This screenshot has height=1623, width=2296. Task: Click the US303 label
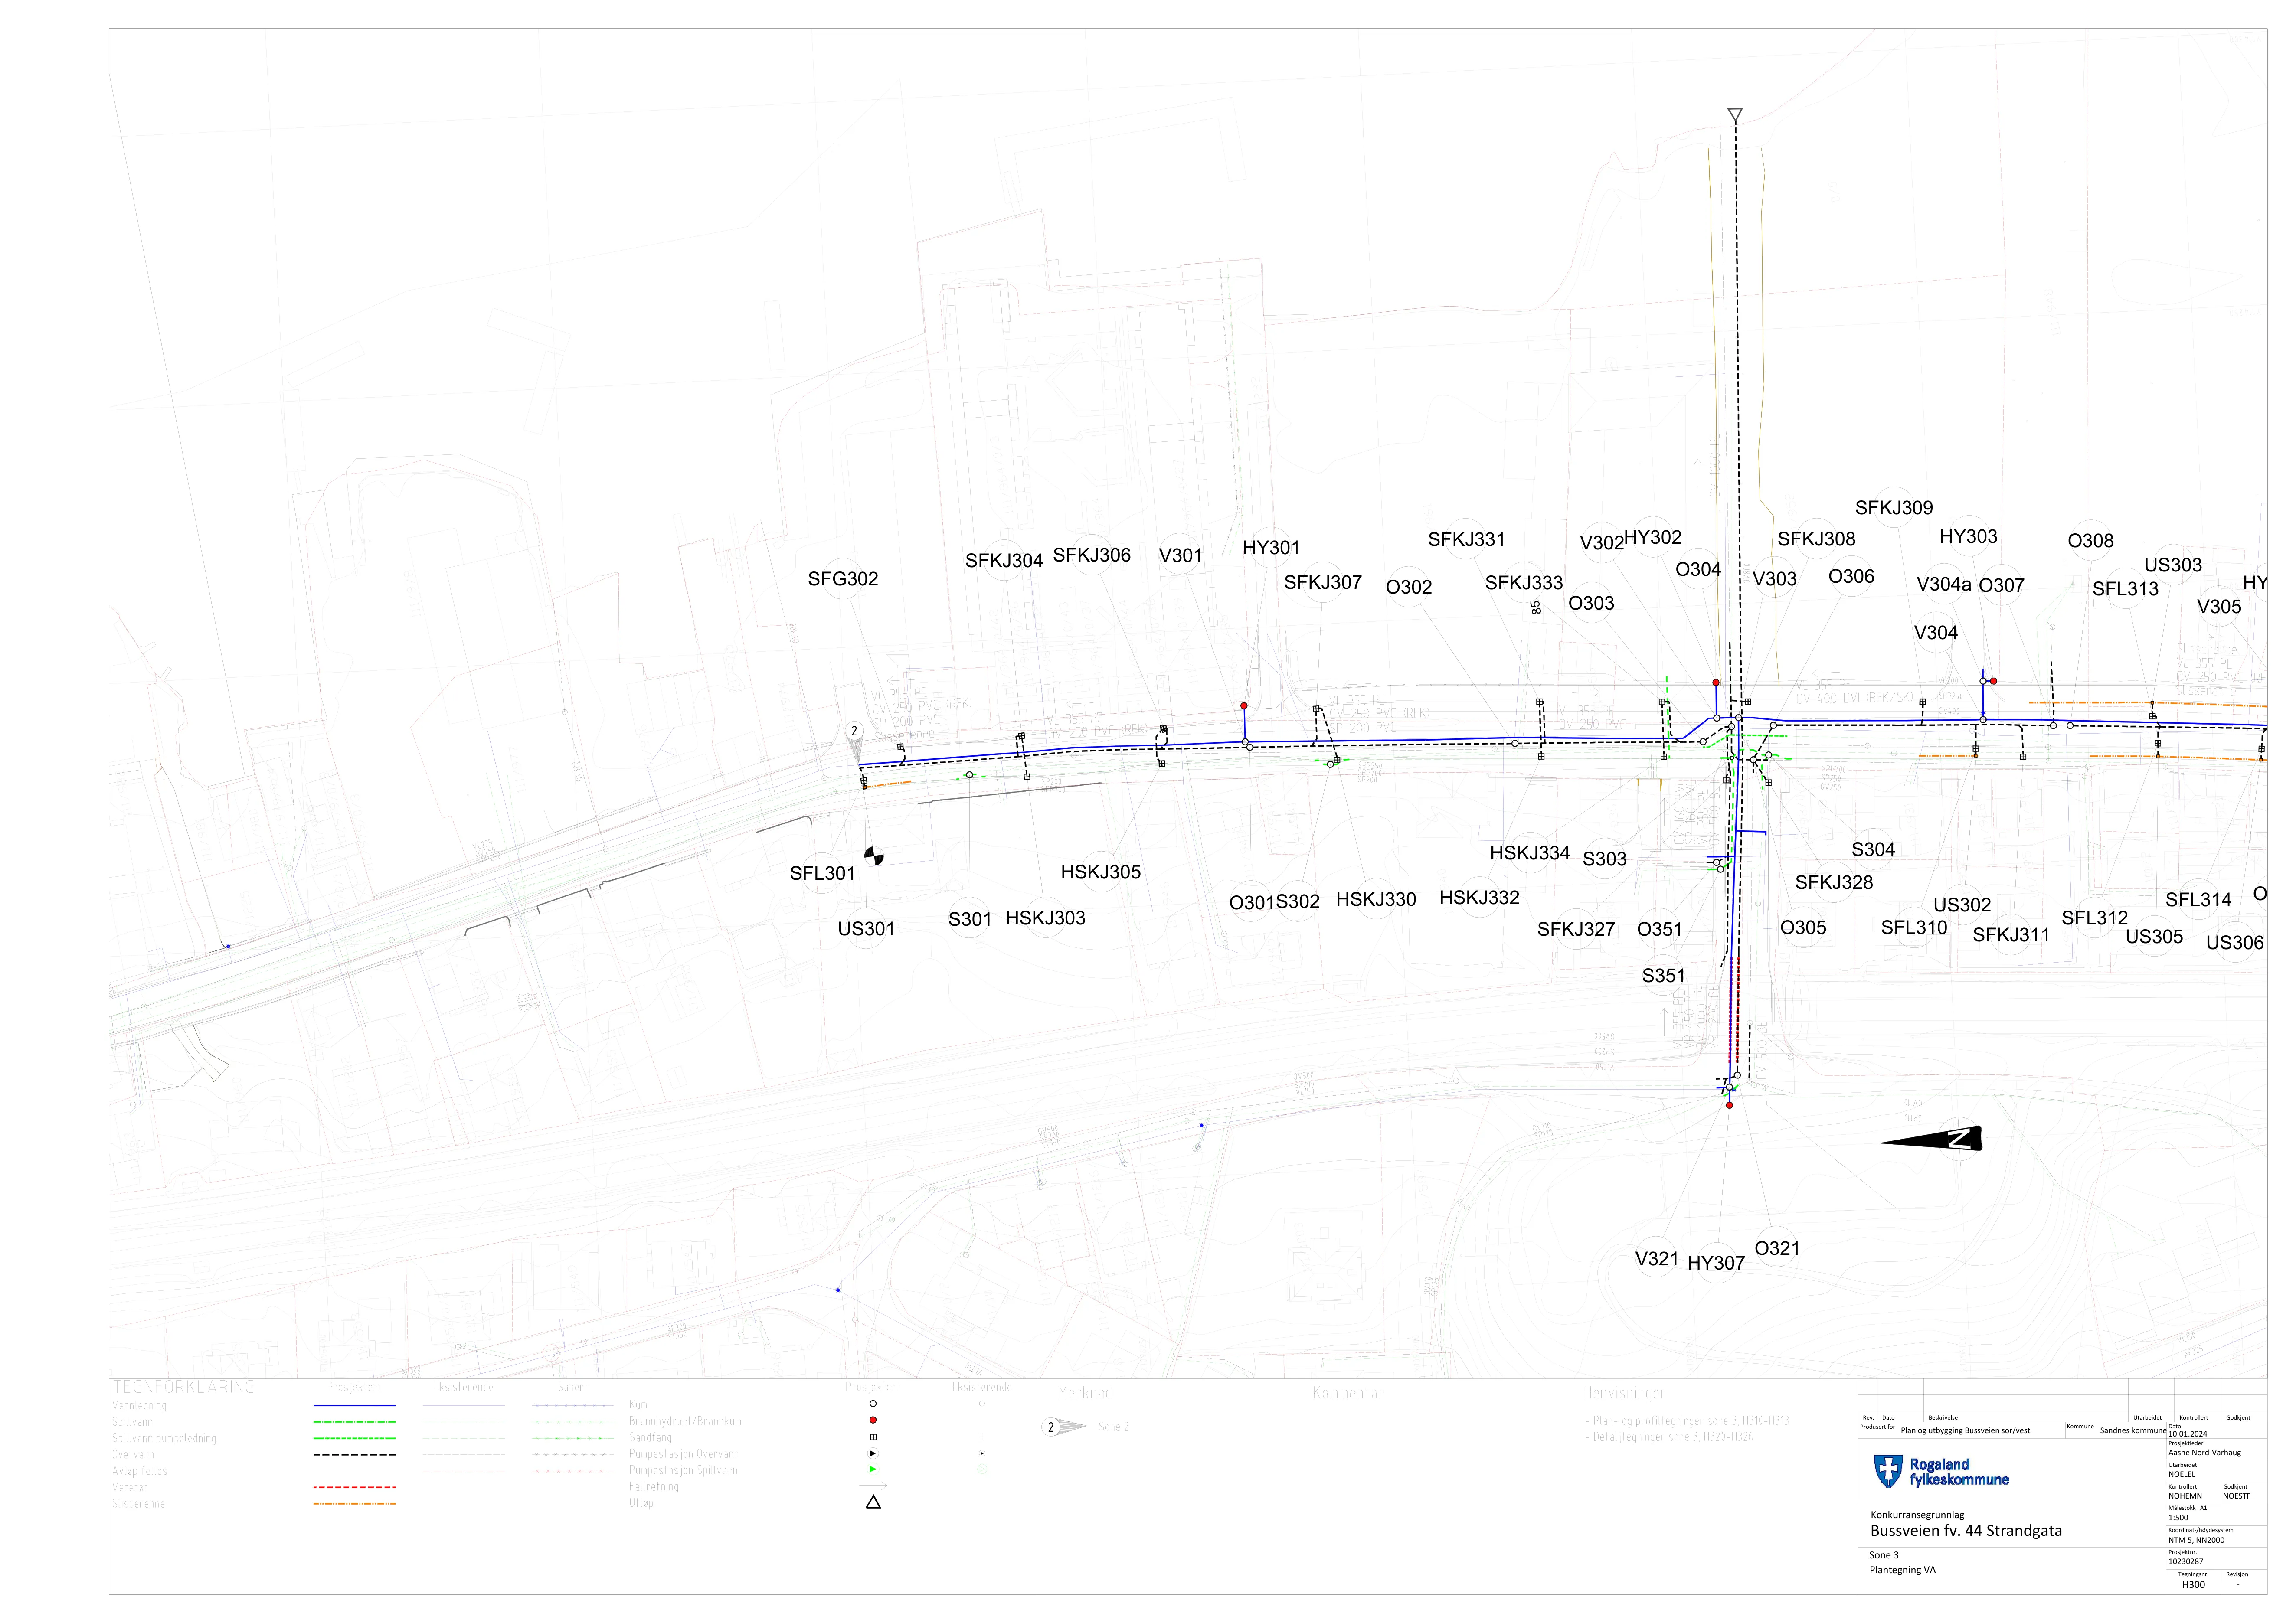click(2173, 565)
